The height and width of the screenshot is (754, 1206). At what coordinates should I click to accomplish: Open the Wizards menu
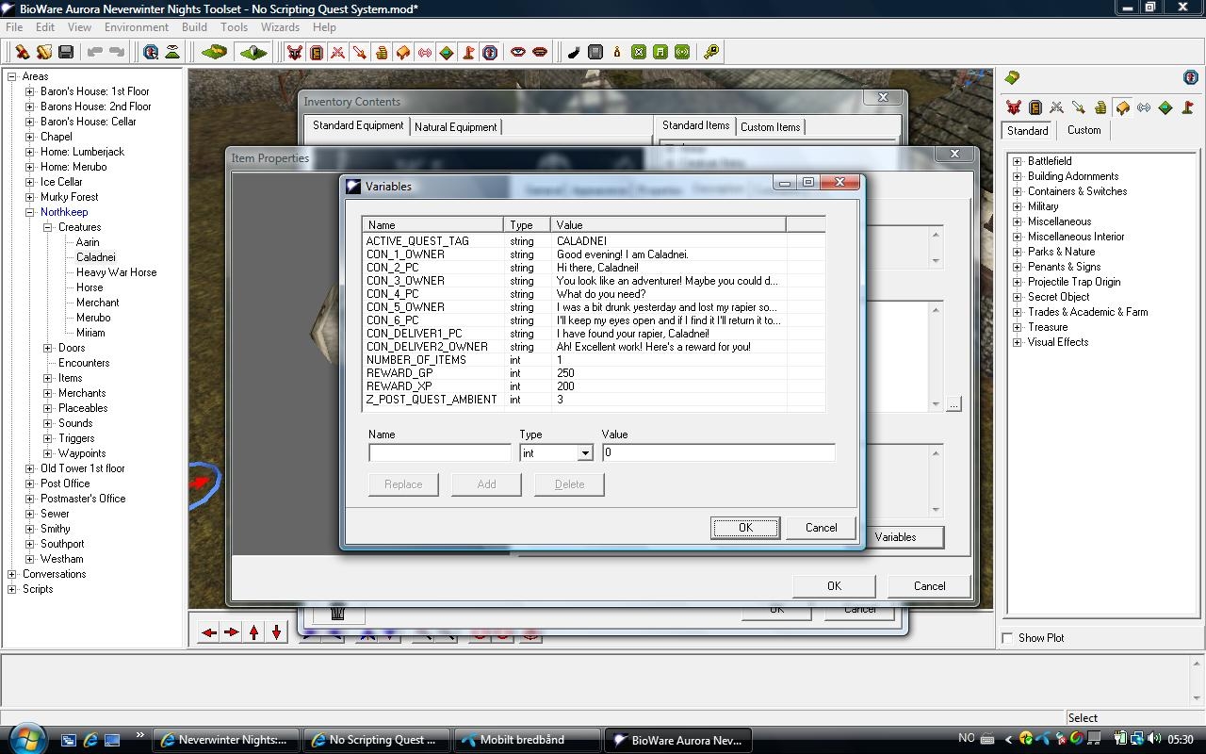[280, 27]
